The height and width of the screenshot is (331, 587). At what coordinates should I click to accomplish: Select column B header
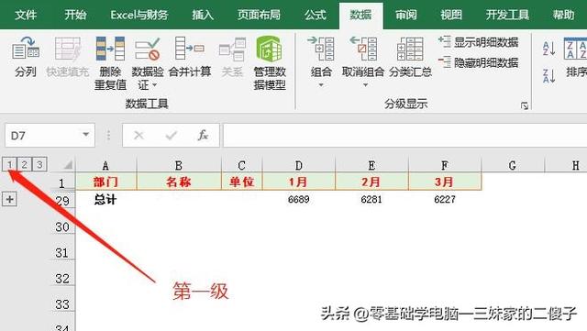[179, 165]
